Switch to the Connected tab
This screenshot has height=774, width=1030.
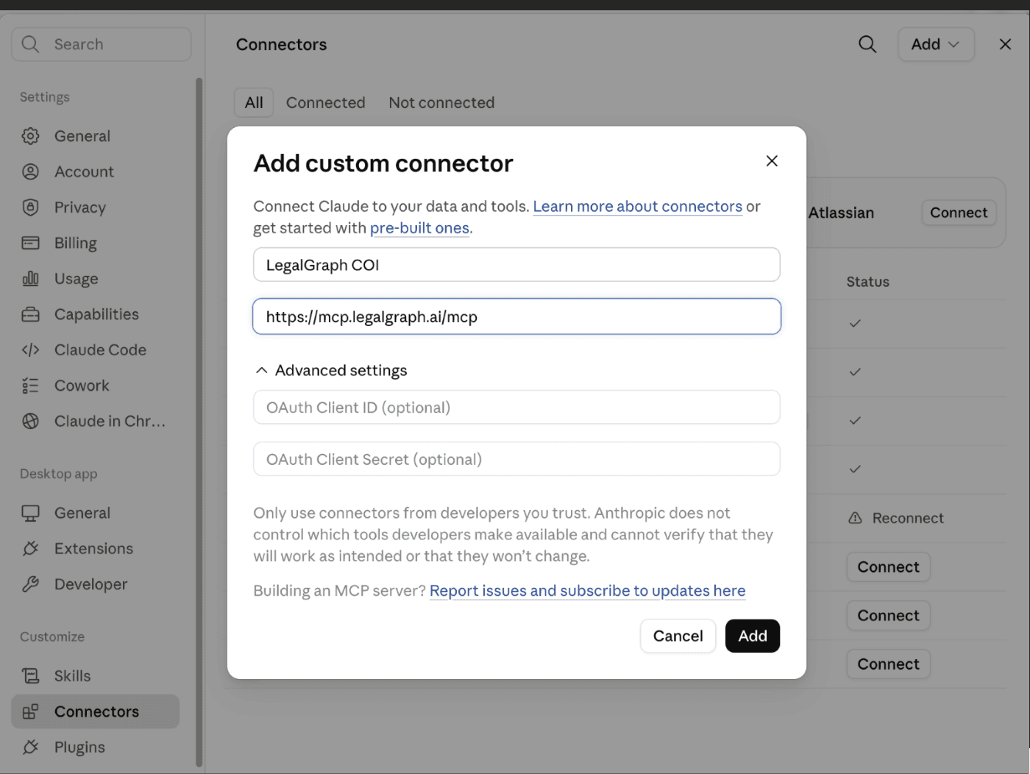[326, 102]
